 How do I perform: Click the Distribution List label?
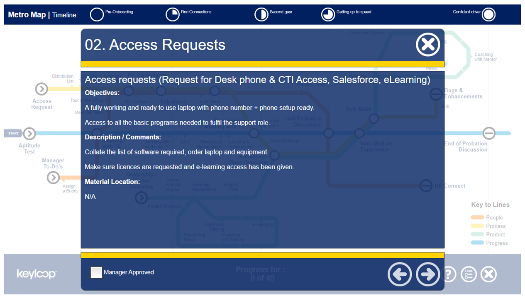pyautogui.click(x=63, y=79)
